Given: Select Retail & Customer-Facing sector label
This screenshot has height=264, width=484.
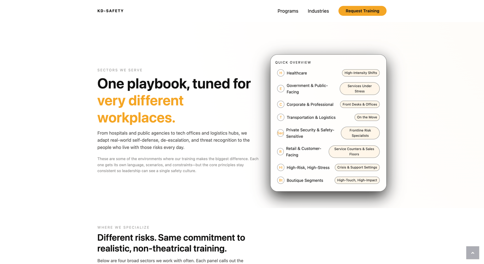Looking at the screenshot, I should coord(304,151).
